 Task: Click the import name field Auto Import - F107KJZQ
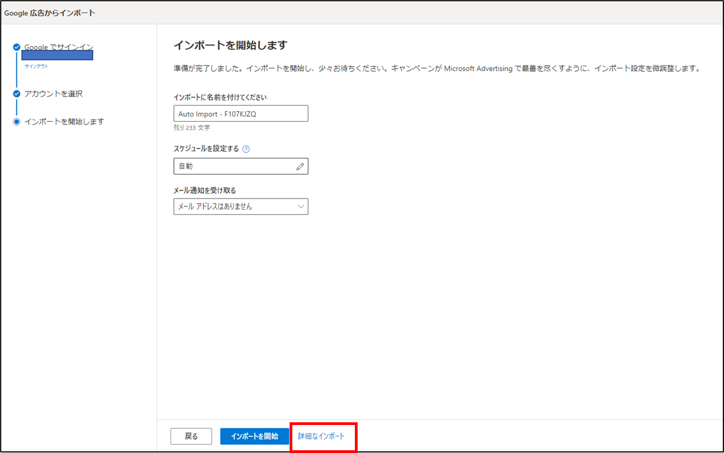[241, 113]
